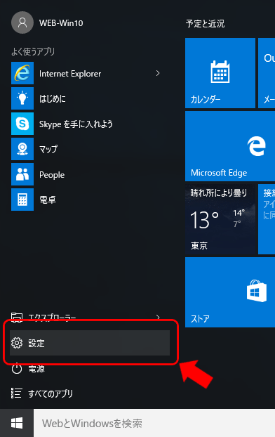Select the Internet Explorer label
Viewport: 275px width, 437px height.
(70, 74)
